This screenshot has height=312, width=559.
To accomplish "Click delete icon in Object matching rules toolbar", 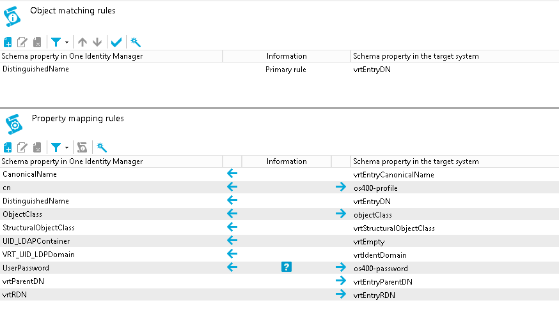I will pos(37,42).
